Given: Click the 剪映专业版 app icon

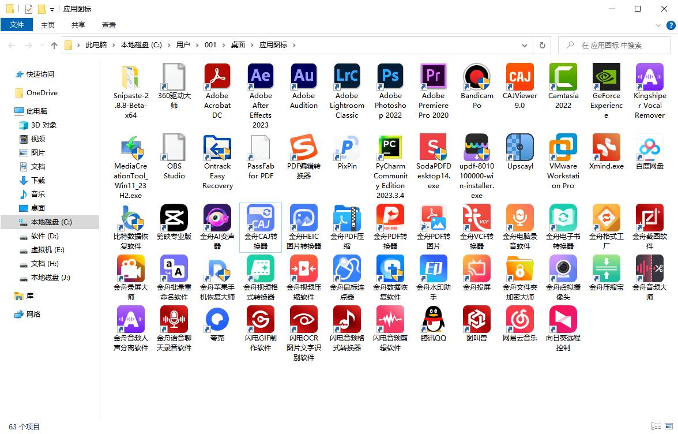Looking at the screenshot, I should coord(174,218).
